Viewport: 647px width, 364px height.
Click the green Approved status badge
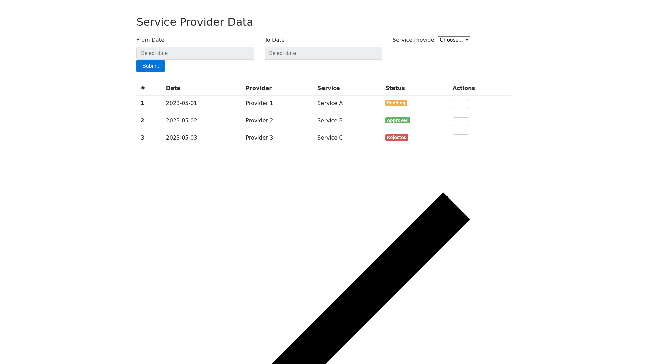click(x=398, y=120)
